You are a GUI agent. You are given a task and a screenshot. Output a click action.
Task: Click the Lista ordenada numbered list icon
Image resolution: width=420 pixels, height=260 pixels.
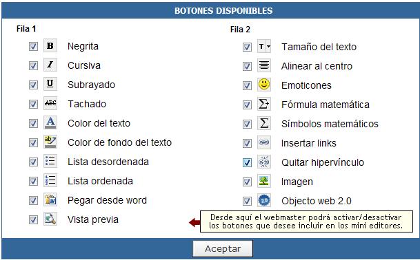(50, 180)
